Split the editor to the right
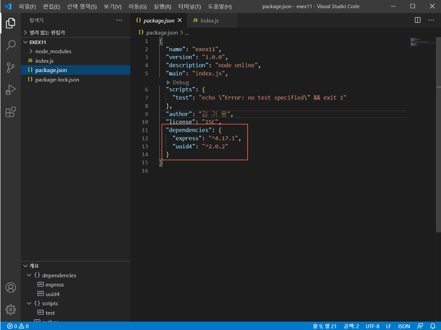This screenshot has width=441, height=330. pos(418,20)
